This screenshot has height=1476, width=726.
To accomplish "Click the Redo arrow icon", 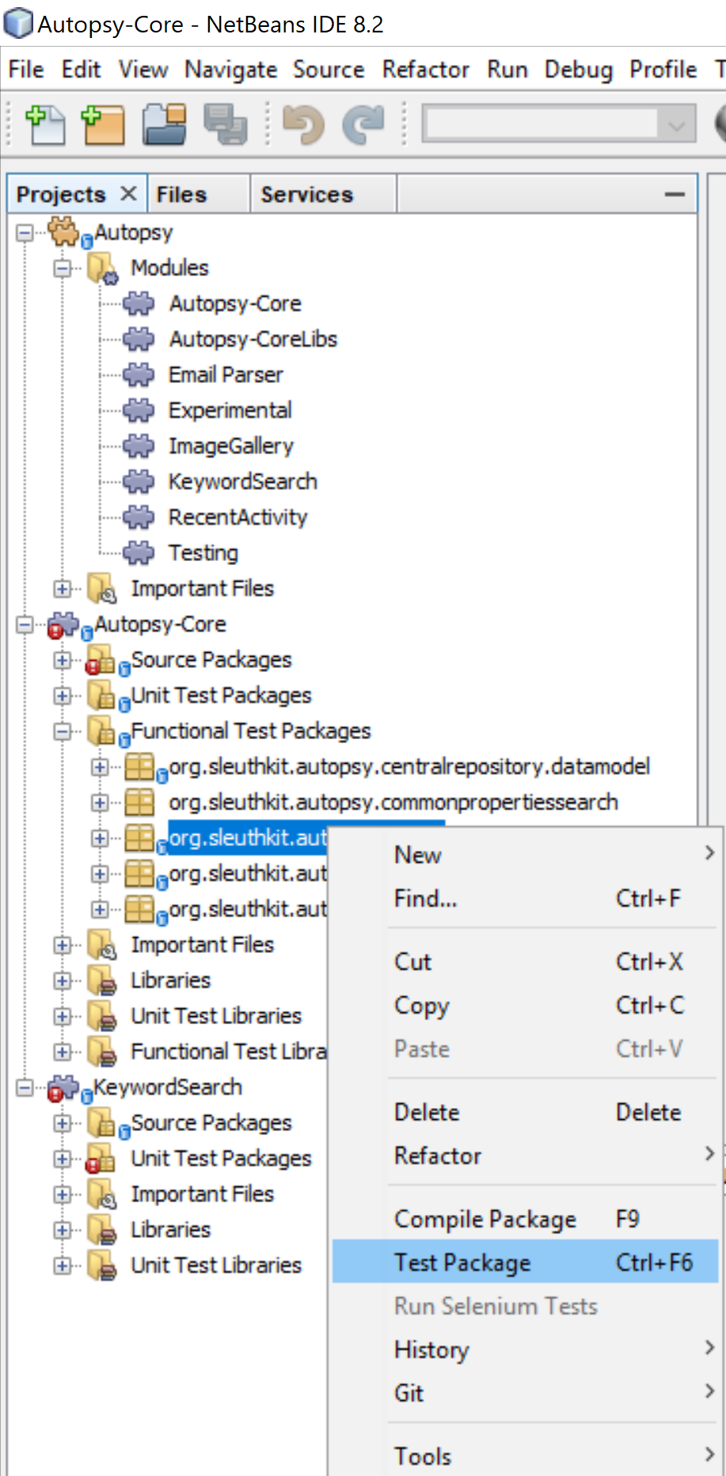I will [363, 125].
